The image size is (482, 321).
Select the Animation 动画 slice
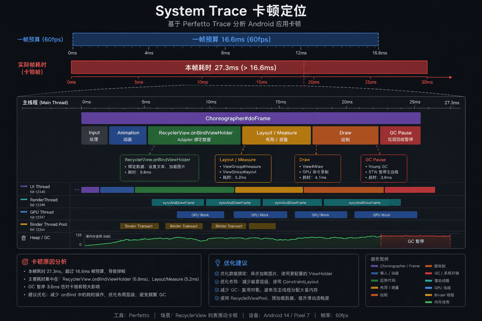coord(128,135)
